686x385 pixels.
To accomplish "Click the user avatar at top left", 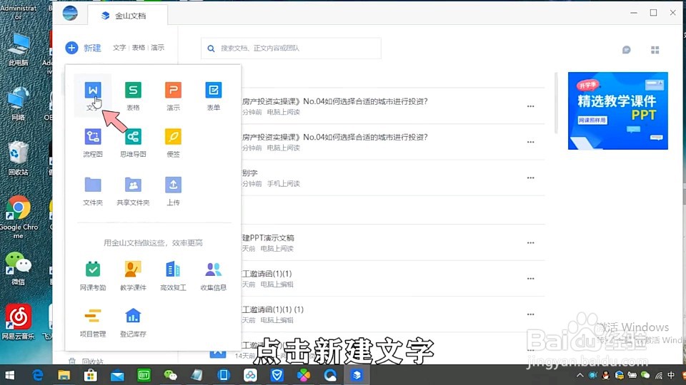I will click(x=70, y=13).
